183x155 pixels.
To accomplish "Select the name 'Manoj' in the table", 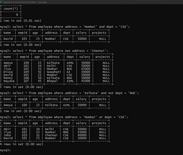I will pyautogui.click(x=8, y=78).
